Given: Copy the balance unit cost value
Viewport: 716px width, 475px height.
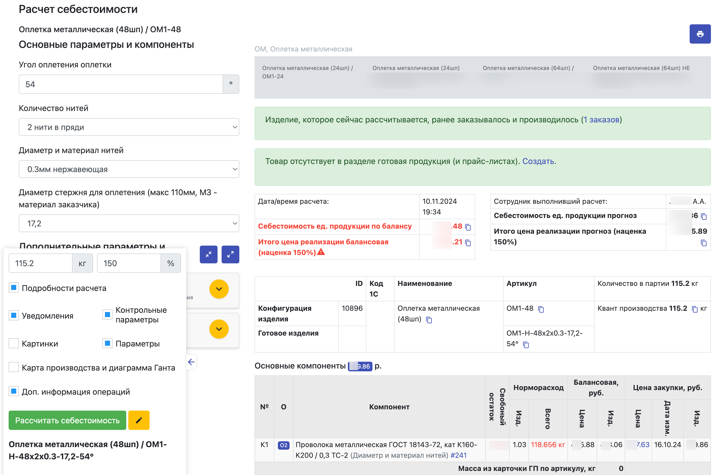Looking at the screenshot, I should click(468, 227).
